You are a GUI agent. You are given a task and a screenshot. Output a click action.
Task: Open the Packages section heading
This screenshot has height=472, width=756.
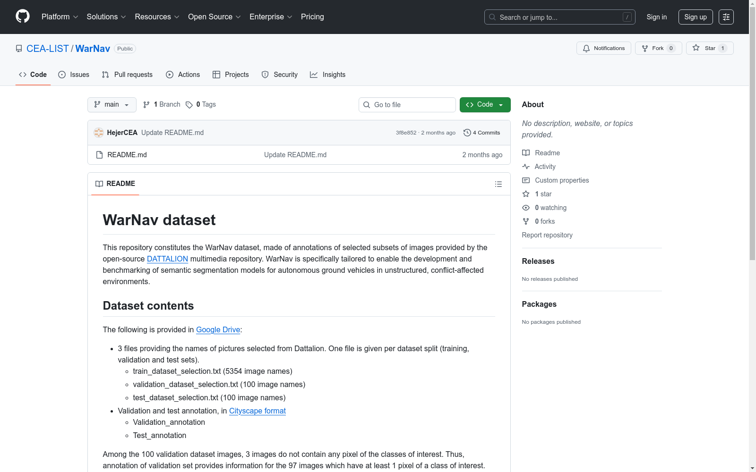(539, 304)
